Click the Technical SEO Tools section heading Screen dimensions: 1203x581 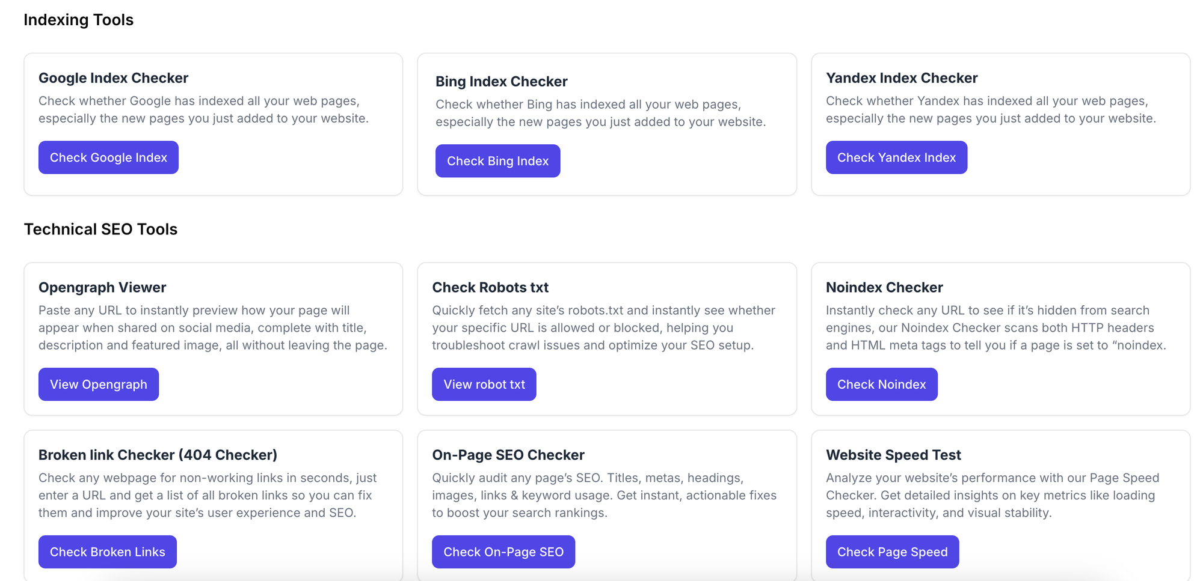coord(100,230)
